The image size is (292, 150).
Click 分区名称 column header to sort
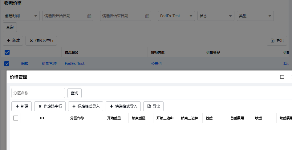(77, 118)
